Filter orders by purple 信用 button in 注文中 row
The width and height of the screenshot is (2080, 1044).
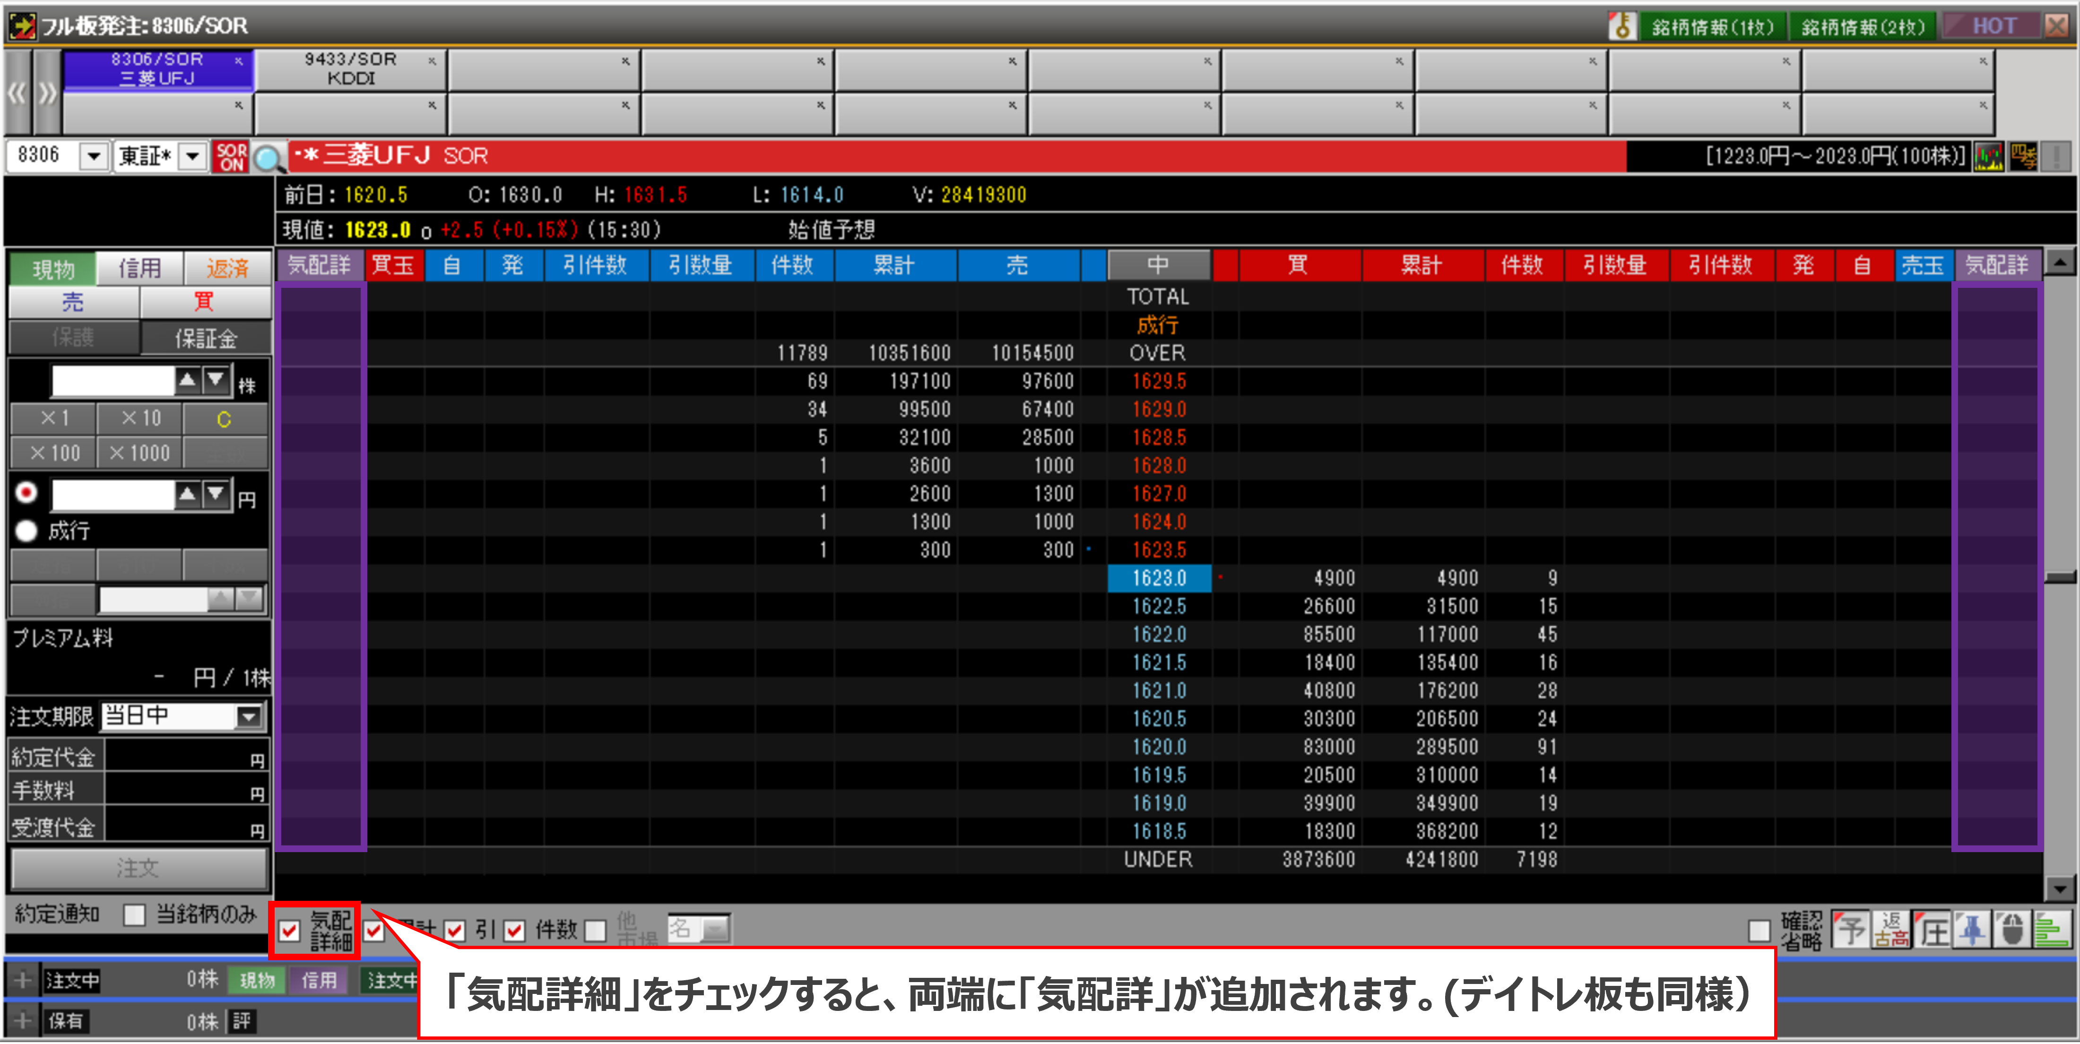(319, 981)
